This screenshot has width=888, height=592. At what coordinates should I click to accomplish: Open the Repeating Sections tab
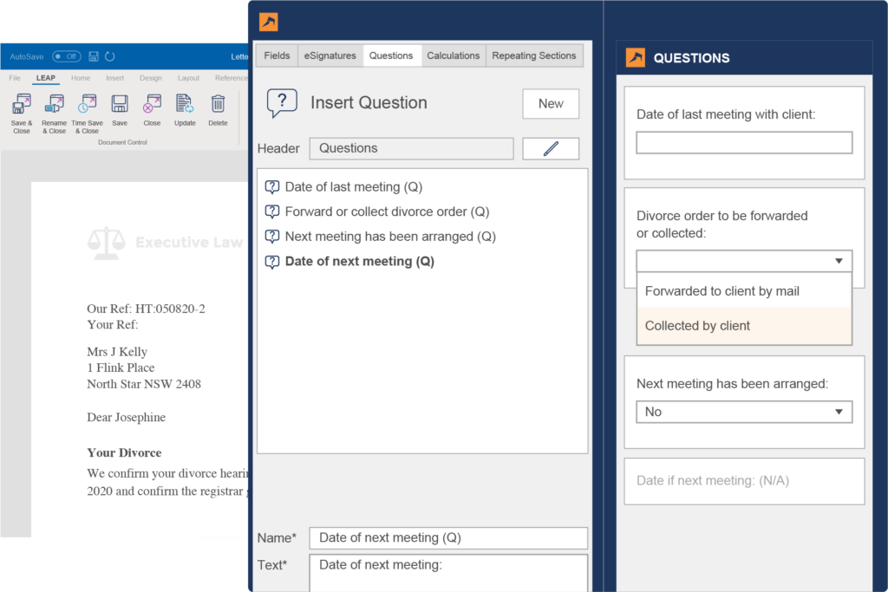534,55
